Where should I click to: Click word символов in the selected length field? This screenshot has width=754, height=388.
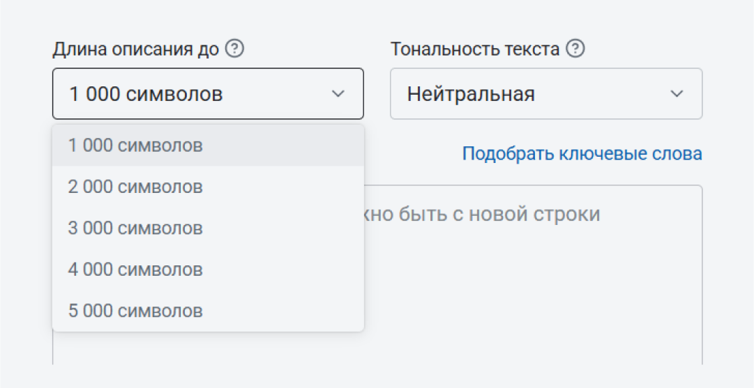pyautogui.click(x=174, y=94)
